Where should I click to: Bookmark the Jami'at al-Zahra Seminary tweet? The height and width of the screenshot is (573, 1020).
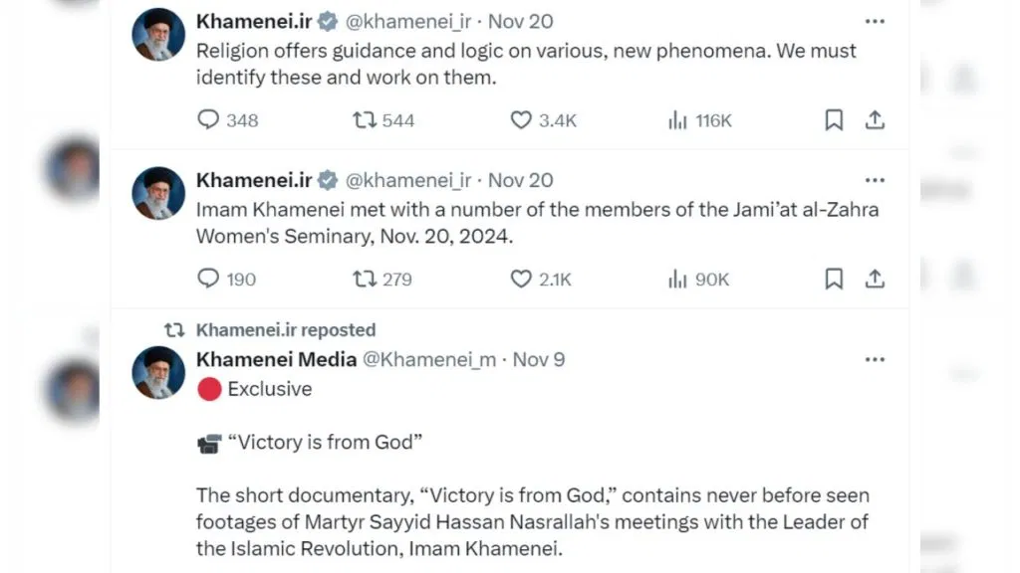[834, 280]
